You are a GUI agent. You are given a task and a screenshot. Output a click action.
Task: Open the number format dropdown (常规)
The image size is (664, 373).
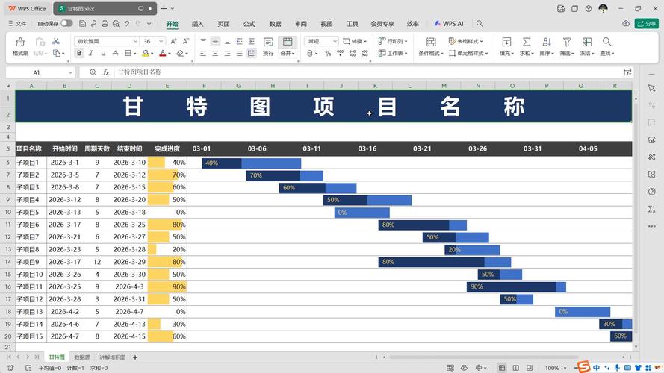335,41
